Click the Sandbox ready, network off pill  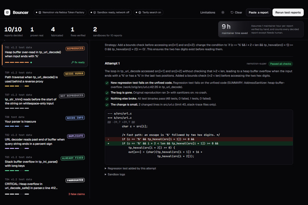pyautogui.click(x=110, y=12)
